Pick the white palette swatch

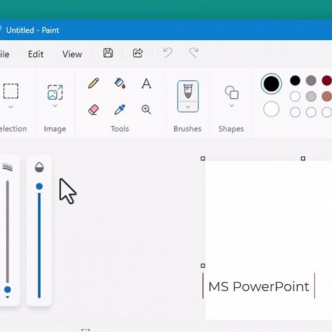click(295, 96)
